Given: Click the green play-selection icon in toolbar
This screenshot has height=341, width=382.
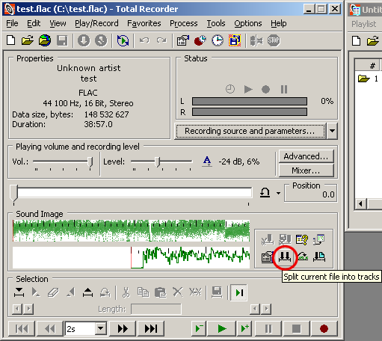Looking at the screenshot, I should tap(123, 40).
